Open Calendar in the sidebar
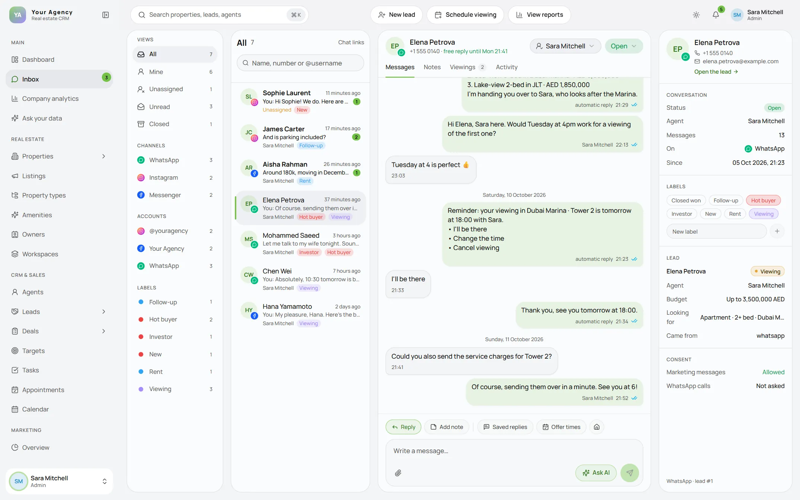Image resolution: width=800 pixels, height=500 pixels. (59, 409)
